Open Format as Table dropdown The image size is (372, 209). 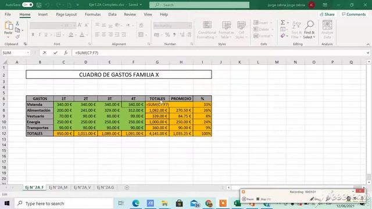pyautogui.click(x=226, y=30)
